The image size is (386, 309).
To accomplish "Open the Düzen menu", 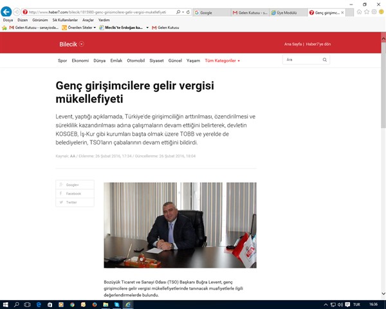I will point(23,20).
